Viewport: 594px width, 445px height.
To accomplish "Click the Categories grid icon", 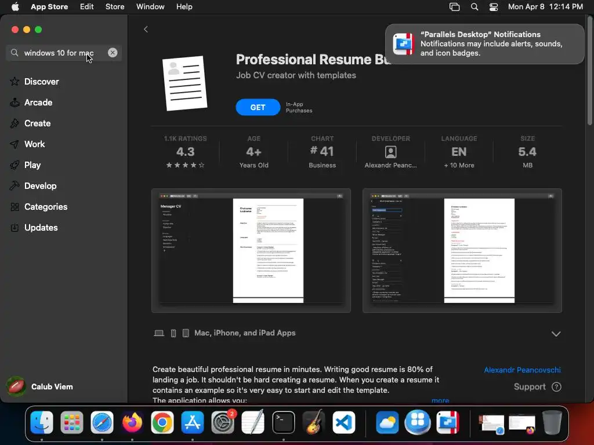I will [x=15, y=207].
